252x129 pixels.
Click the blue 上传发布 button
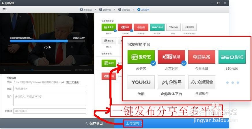pos(133,124)
